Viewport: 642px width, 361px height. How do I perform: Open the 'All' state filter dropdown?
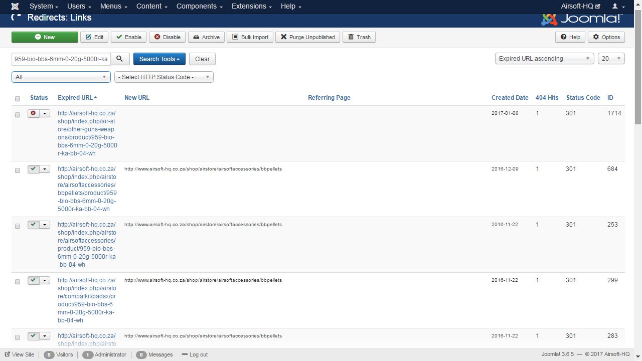(x=61, y=77)
